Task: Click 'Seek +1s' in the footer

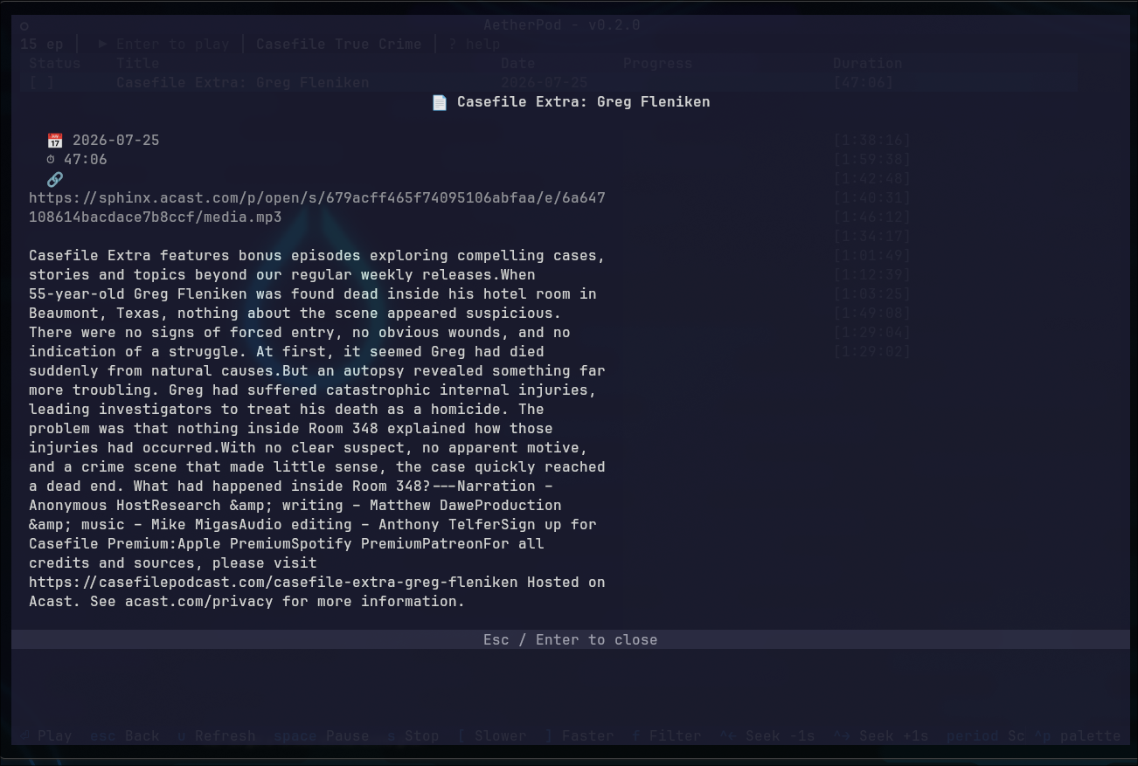Action: click(x=894, y=735)
